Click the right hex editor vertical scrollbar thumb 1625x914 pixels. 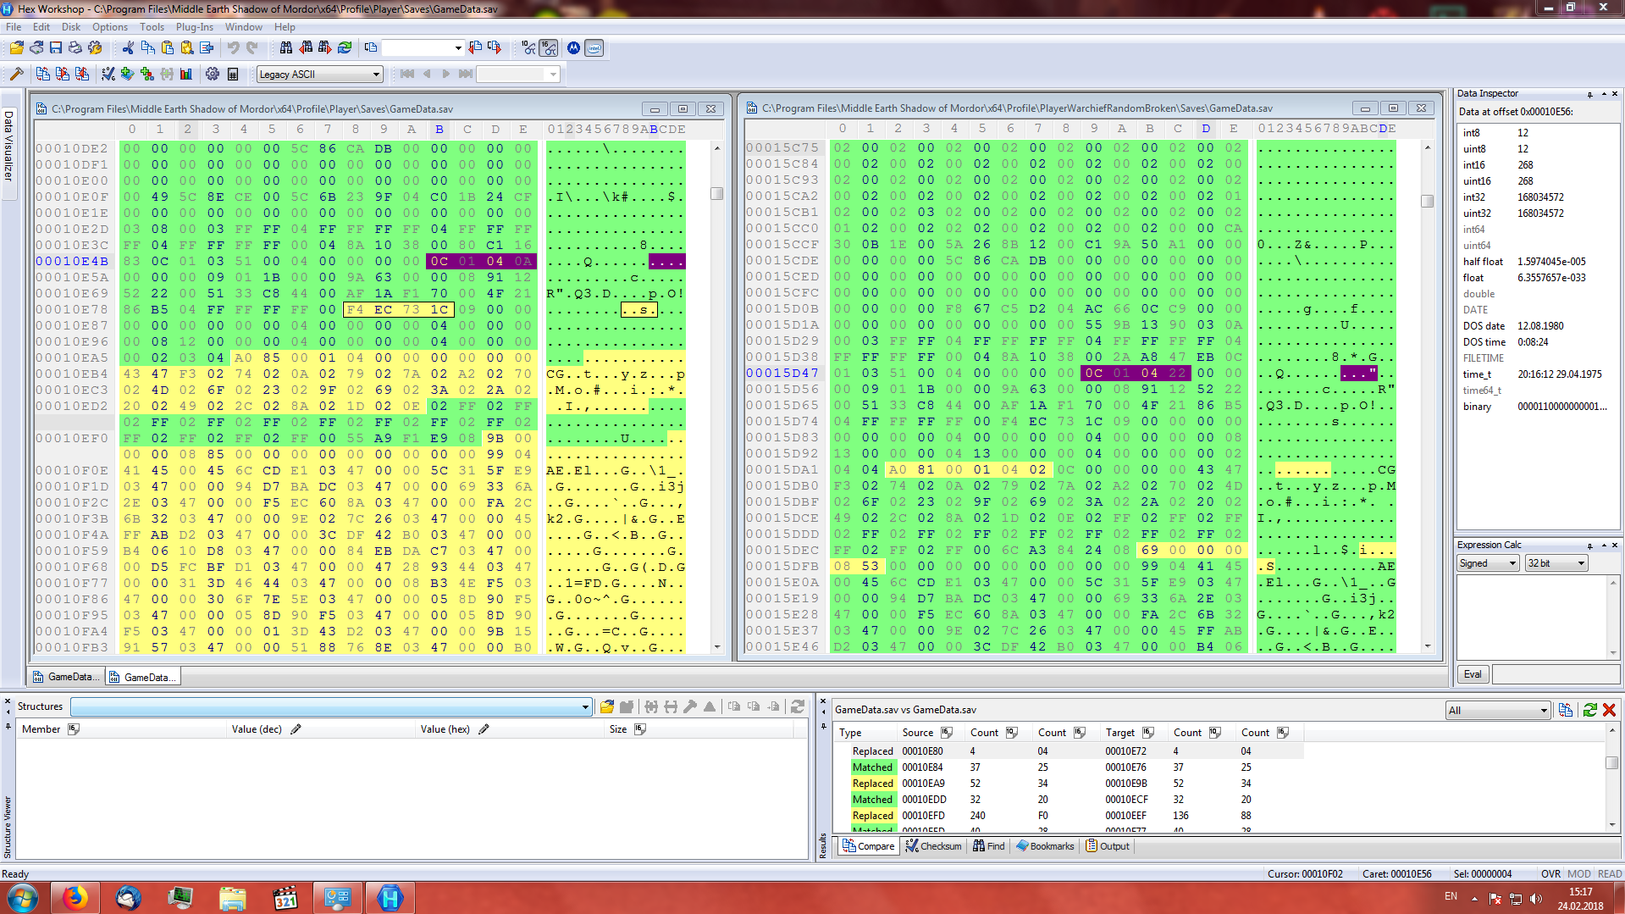pos(1427,202)
